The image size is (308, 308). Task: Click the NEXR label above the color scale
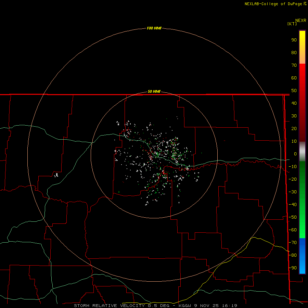[x=301, y=21]
